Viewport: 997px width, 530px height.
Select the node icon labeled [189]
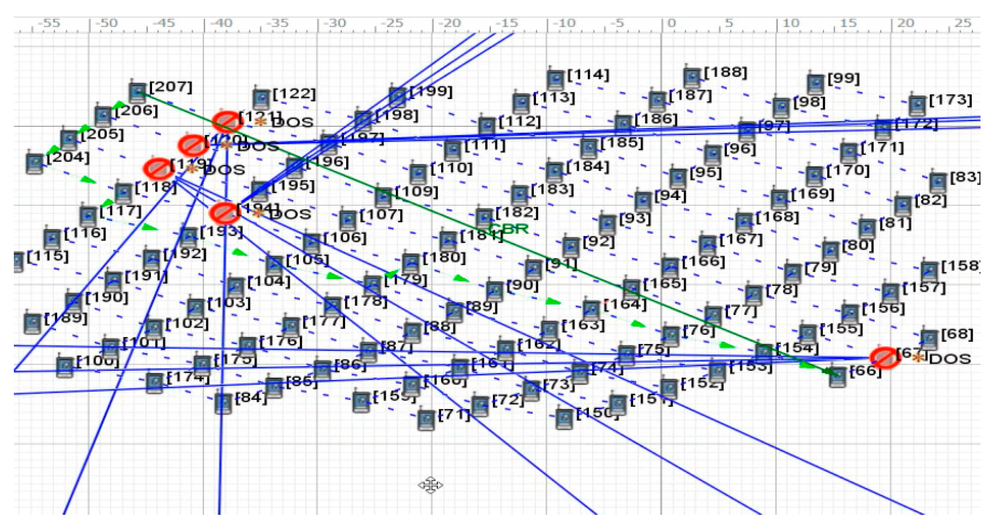[x=33, y=324]
